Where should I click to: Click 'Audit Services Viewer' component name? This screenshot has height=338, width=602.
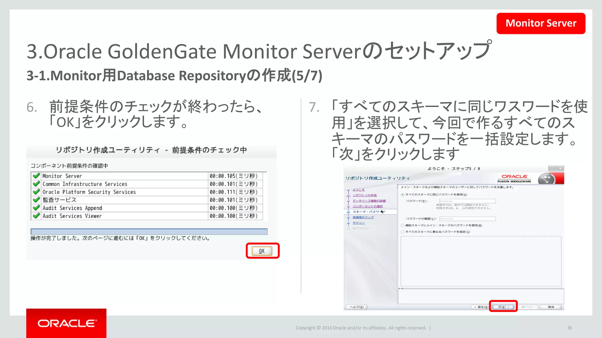(x=72, y=216)
